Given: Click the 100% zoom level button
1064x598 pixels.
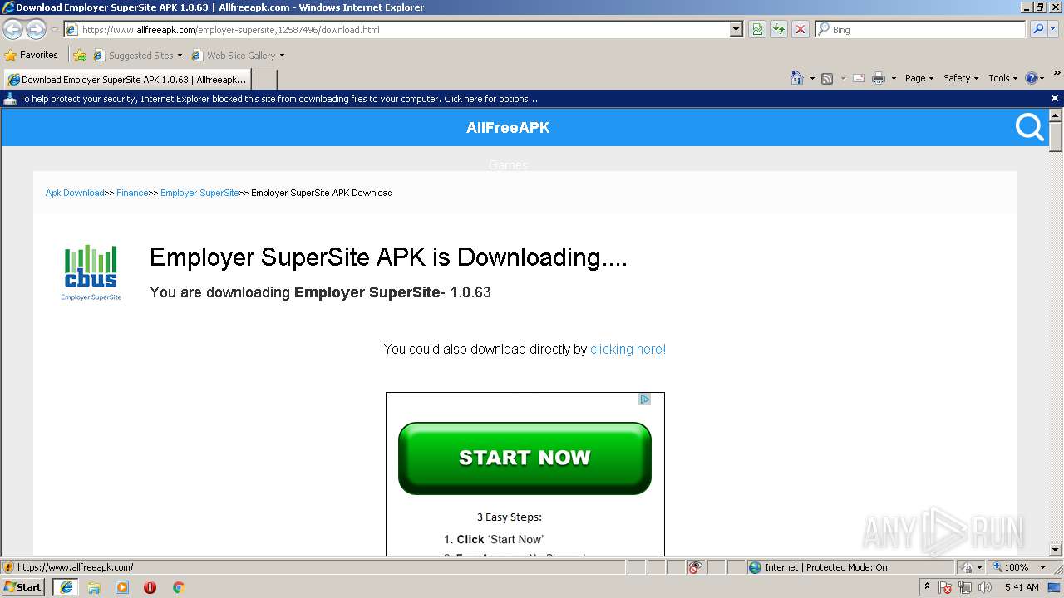Looking at the screenshot, I should click(1012, 567).
